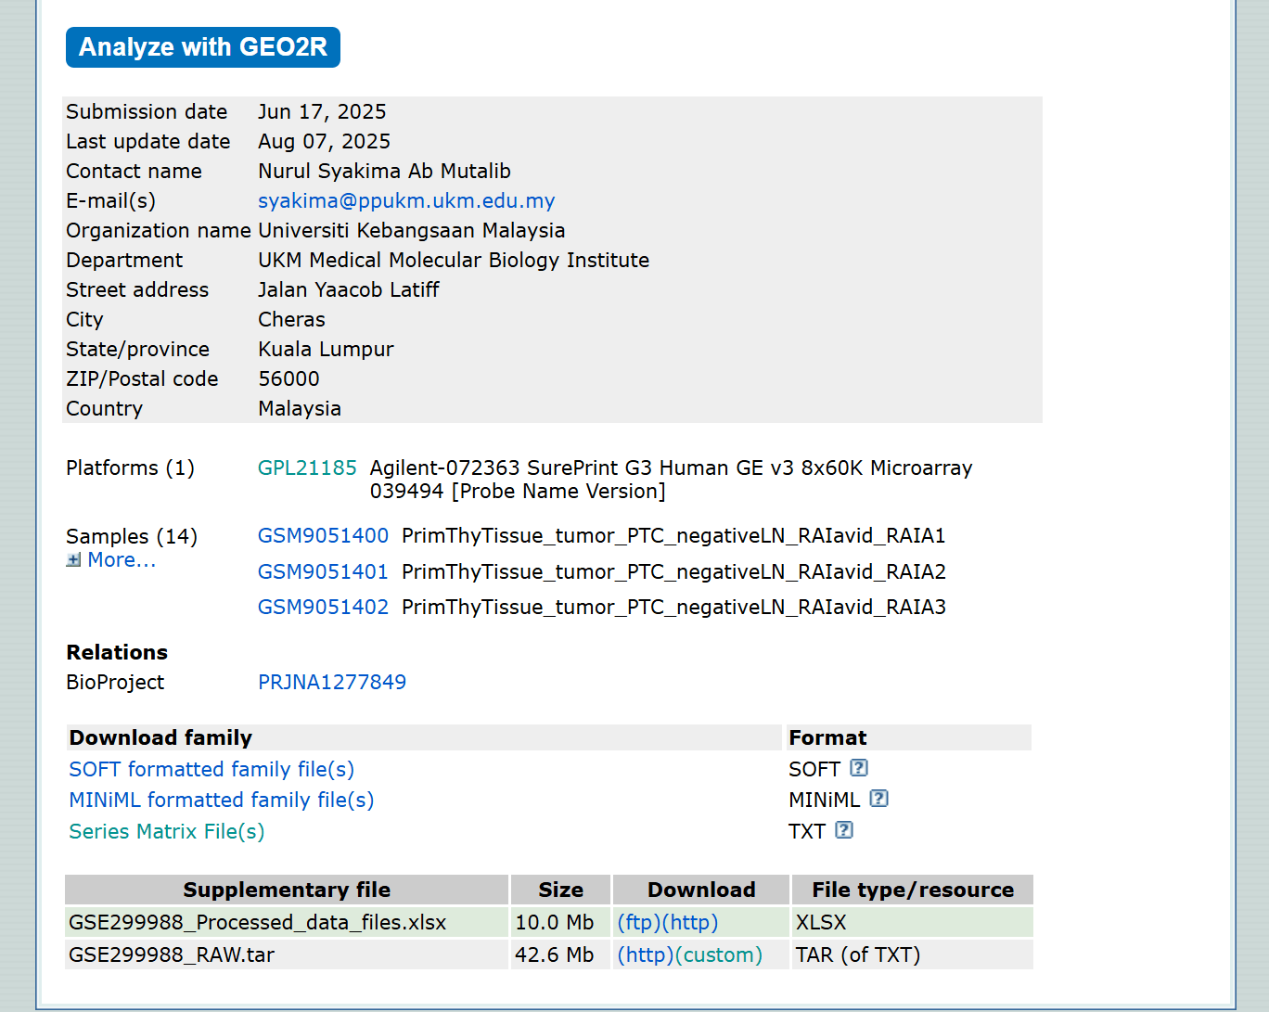
Task: Open BioProject PRJNA1277849 link
Action: point(332,683)
